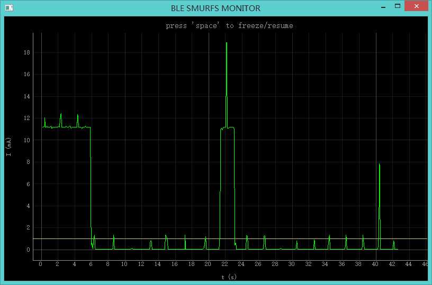Maximize the BLE SMURFS MONITOR window

click(x=397, y=6)
